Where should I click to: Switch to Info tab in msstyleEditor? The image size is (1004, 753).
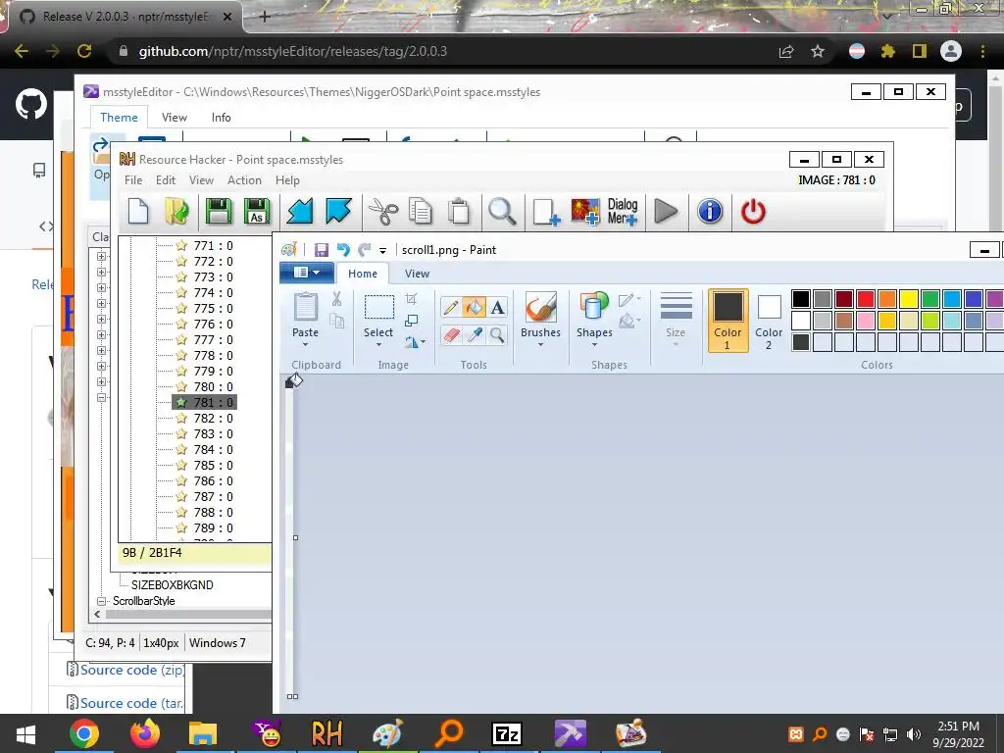[221, 118]
